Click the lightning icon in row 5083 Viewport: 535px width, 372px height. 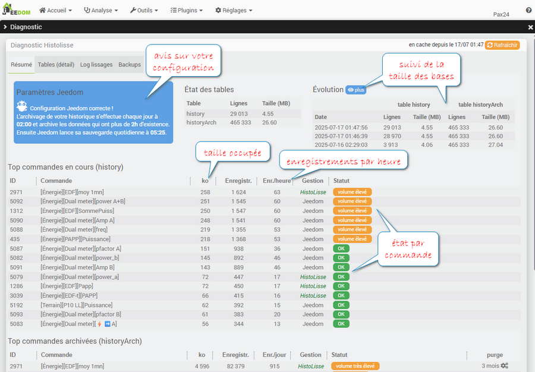[99, 324]
